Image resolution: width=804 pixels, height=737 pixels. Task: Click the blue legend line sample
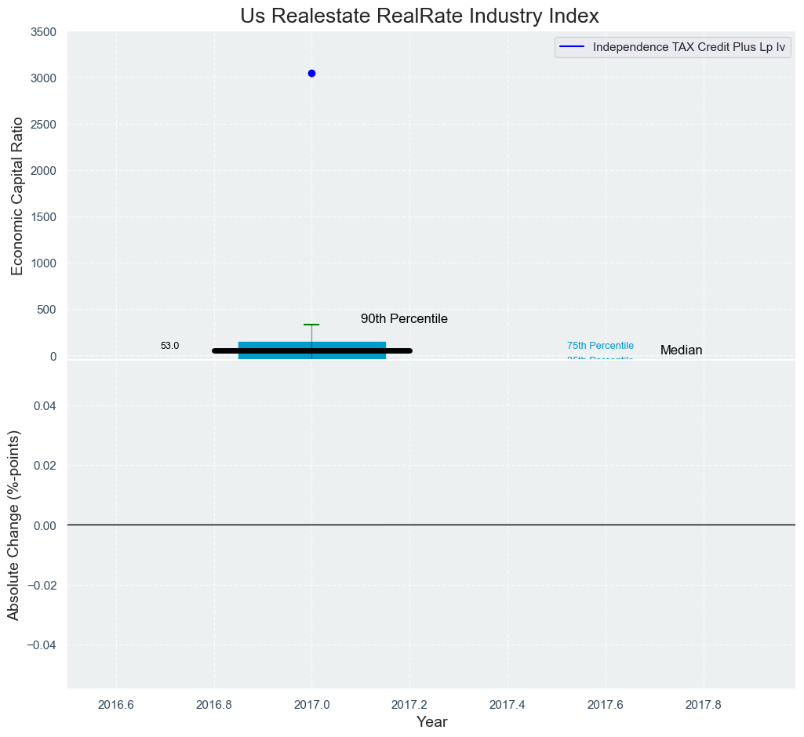click(x=573, y=47)
